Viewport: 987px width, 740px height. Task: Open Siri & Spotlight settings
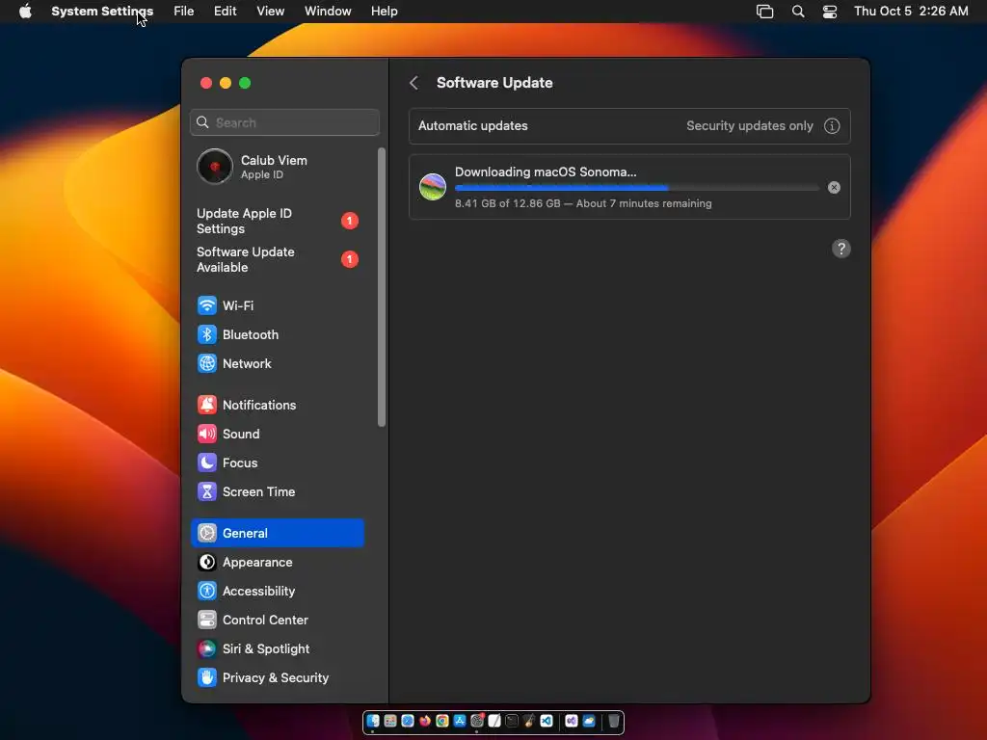point(277,648)
